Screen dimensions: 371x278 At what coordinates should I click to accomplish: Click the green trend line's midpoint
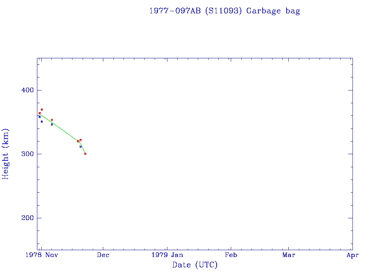(x=62, y=131)
